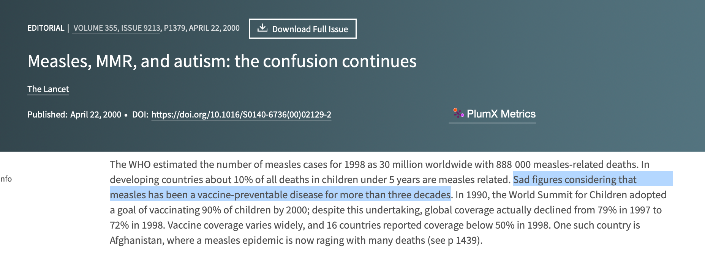The width and height of the screenshot is (705, 254).
Task: Select the partially visible Info sidebar item
Action: tap(6, 179)
